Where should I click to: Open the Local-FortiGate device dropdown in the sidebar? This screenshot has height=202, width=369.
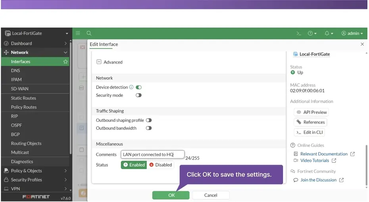click(x=37, y=33)
